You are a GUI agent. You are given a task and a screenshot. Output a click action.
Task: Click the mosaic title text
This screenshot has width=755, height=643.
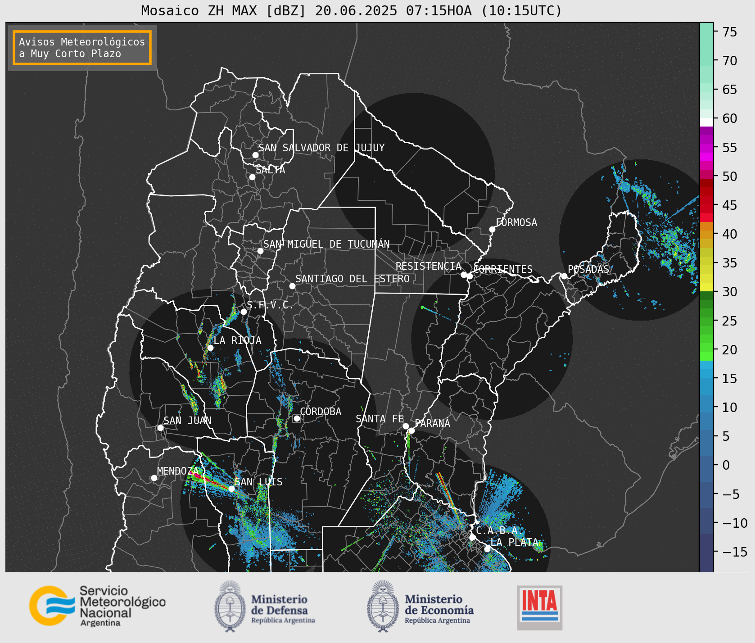[352, 10]
